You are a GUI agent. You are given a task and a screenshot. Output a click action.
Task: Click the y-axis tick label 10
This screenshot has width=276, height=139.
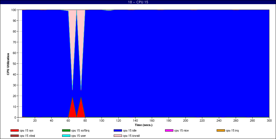[15, 107]
